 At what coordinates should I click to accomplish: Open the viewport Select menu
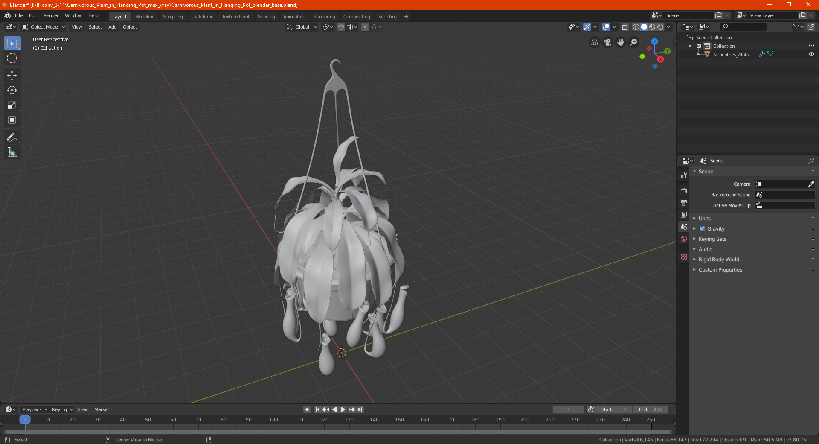pyautogui.click(x=95, y=27)
